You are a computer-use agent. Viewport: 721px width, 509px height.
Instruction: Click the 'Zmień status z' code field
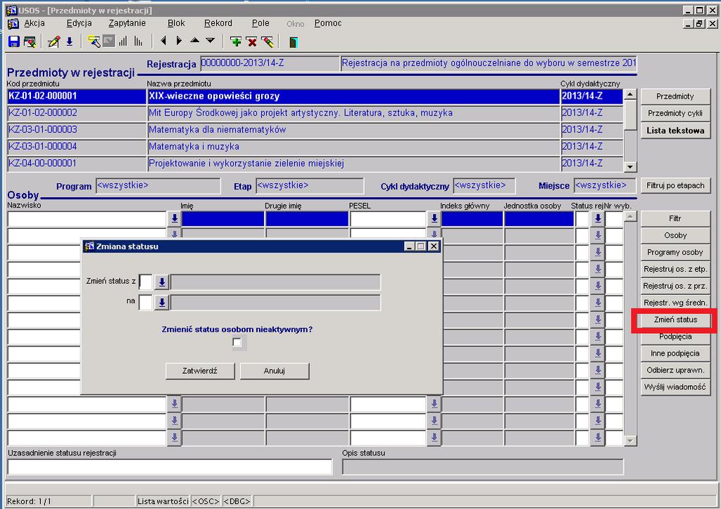[x=146, y=282]
